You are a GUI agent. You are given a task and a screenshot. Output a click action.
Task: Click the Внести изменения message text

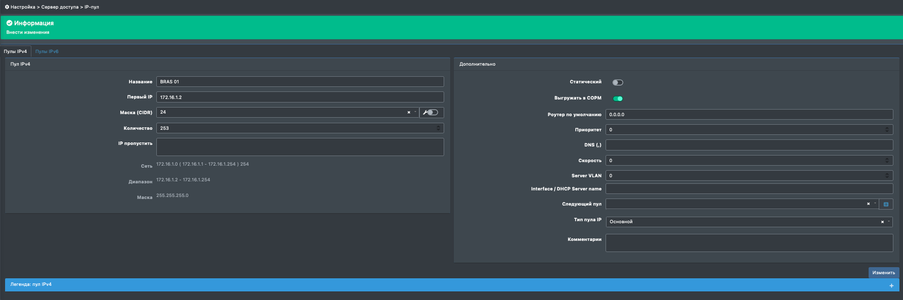coord(28,32)
